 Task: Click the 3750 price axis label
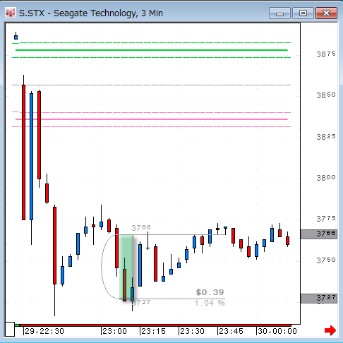tap(326, 260)
